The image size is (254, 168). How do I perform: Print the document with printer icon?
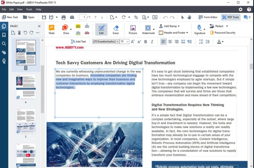[x=64, y=17]
